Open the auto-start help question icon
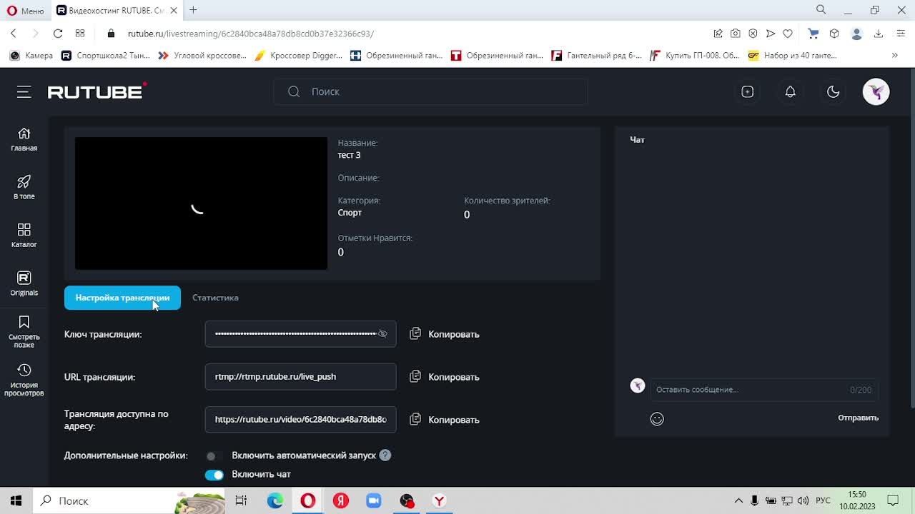Viewport: 915px width, 514px height. pyautogui.click(x=385, y=455)
